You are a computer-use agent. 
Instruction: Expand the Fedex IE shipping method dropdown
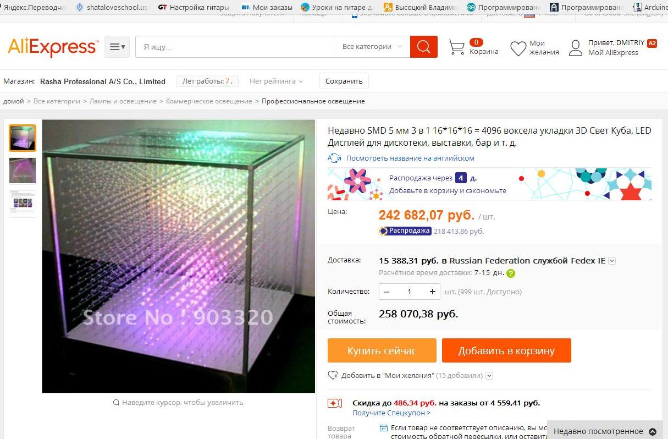(x=612, y=261)
